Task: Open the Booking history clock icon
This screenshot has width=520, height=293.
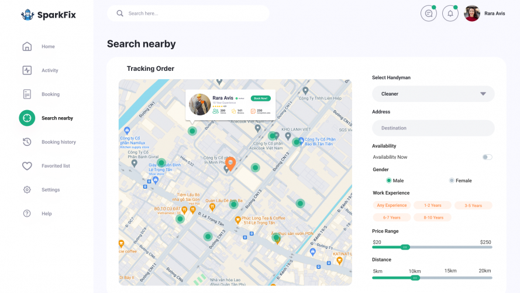Action: tap(27, 142)
